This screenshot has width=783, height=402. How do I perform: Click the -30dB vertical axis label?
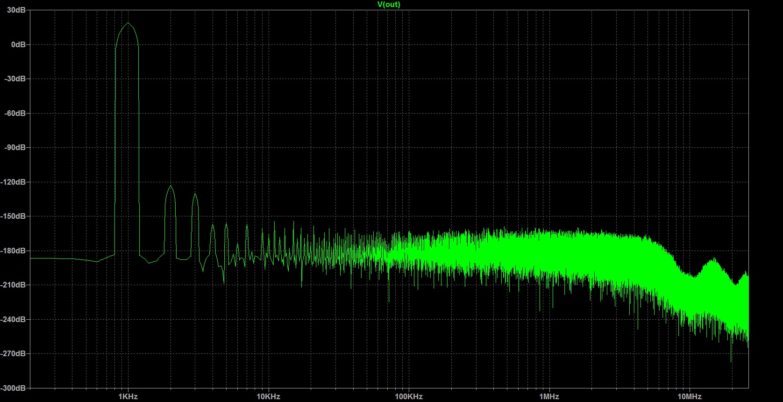pyautogui.click(x=15, y=79)
